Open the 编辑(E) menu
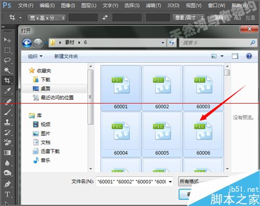 click(47, 6)
